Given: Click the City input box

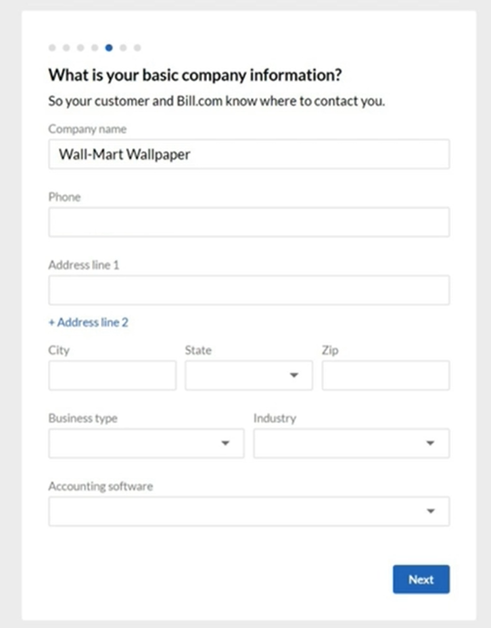Looking at the screenshot, I should (112, 376).
